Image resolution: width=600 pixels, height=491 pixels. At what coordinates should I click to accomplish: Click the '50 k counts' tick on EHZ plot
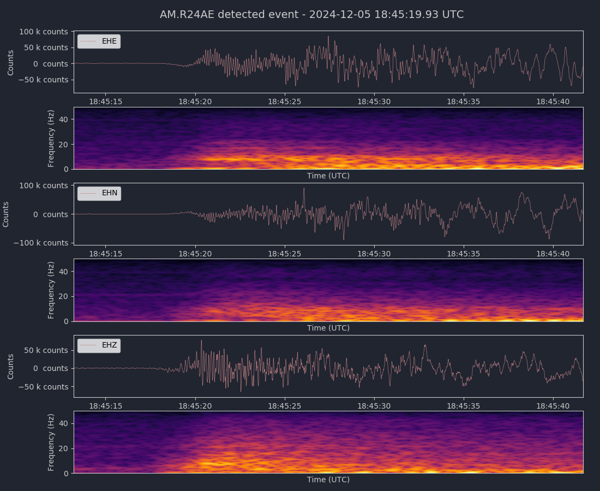click(46, 351)
